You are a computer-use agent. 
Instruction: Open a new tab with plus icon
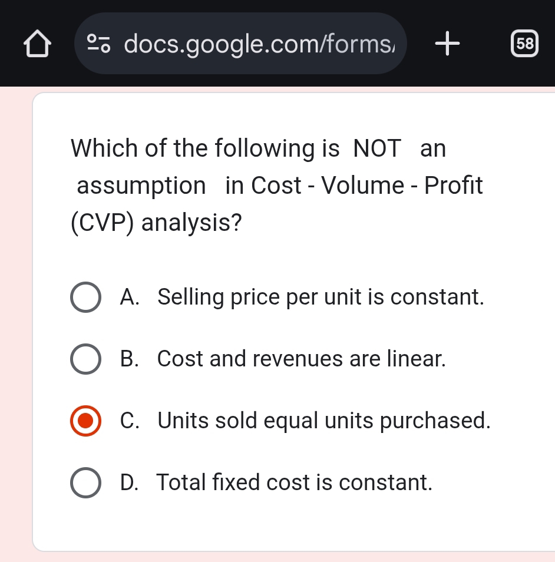(448, 44)
